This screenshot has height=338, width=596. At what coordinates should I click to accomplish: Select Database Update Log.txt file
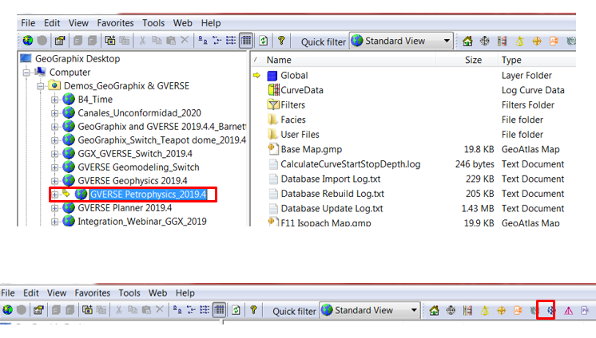pos(332,209)
